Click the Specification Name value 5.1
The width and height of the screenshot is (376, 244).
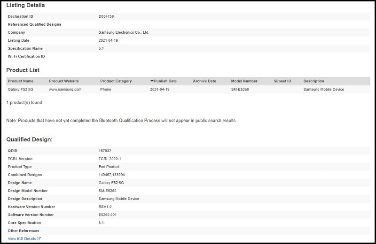pyautogui.click(x=101, y=48)
